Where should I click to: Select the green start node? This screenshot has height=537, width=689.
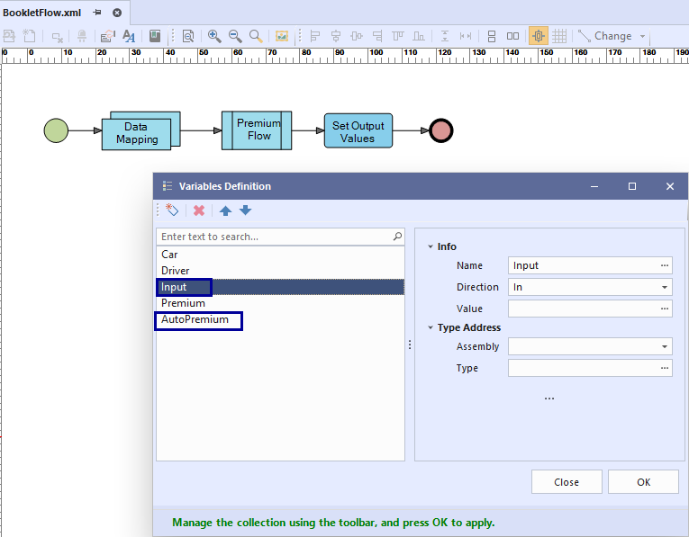point(56,130)
